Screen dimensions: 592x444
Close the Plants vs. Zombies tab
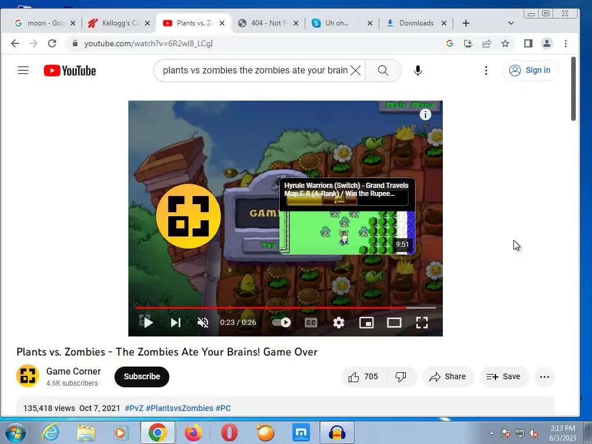point(222,23)
